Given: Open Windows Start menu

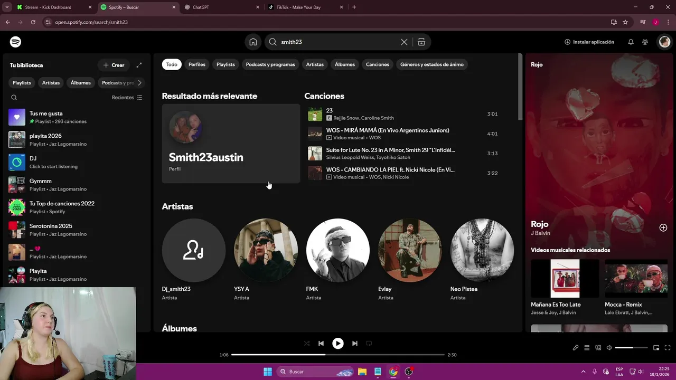Looking at the screenshot, I should pos(268,372).
